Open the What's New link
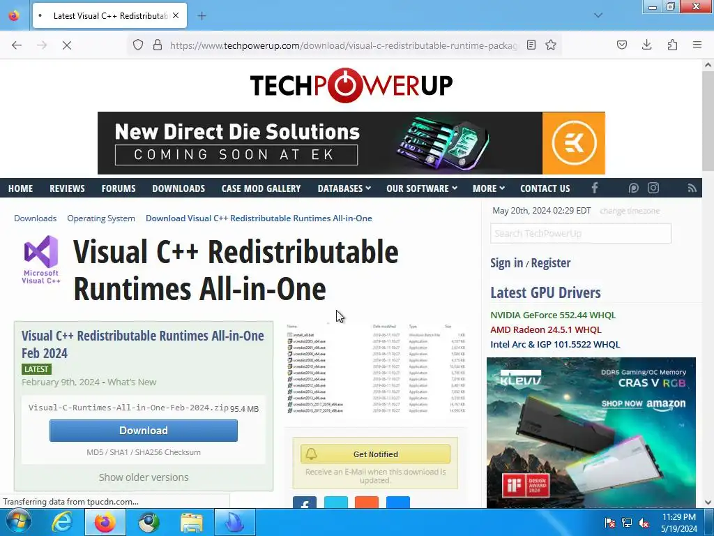This screenshot has height=536, width=714. pos(132,382)
